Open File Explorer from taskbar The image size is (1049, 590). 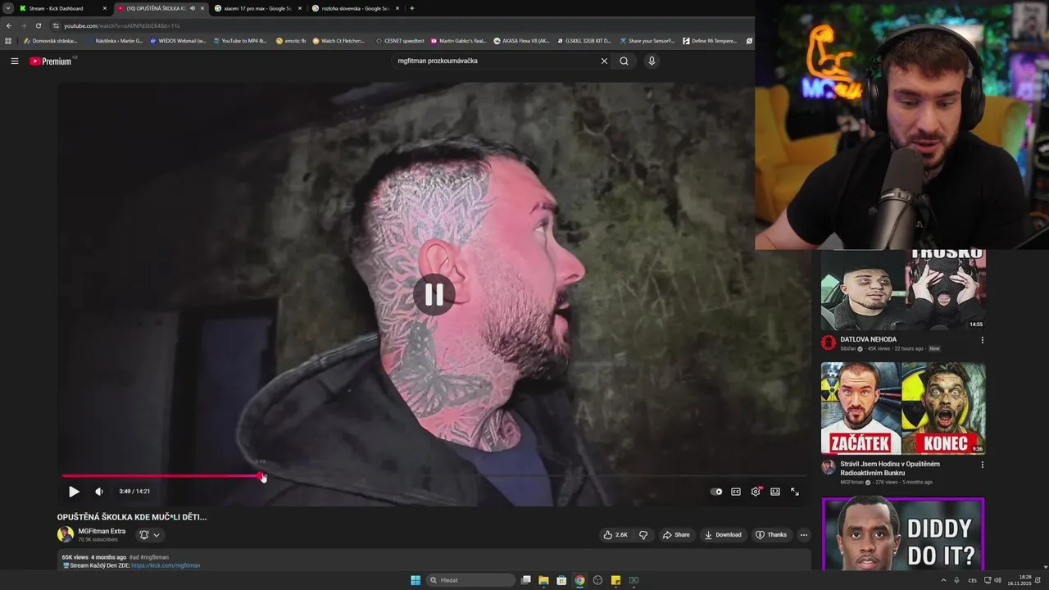coord(543,580)
